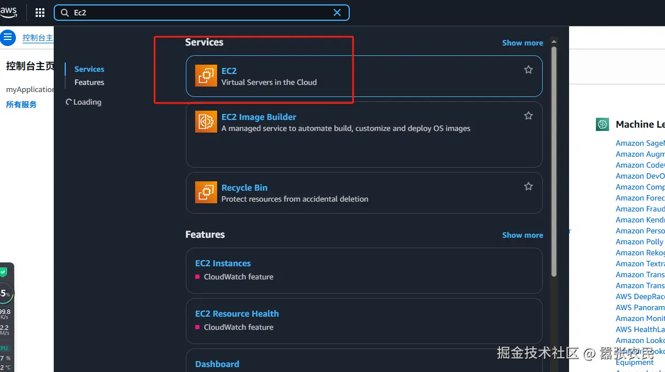Viewport: 665px width, 372px height.
Task: Click the search results scrollbar thumb
Action: pyautogui.click(x=554, y=162)
